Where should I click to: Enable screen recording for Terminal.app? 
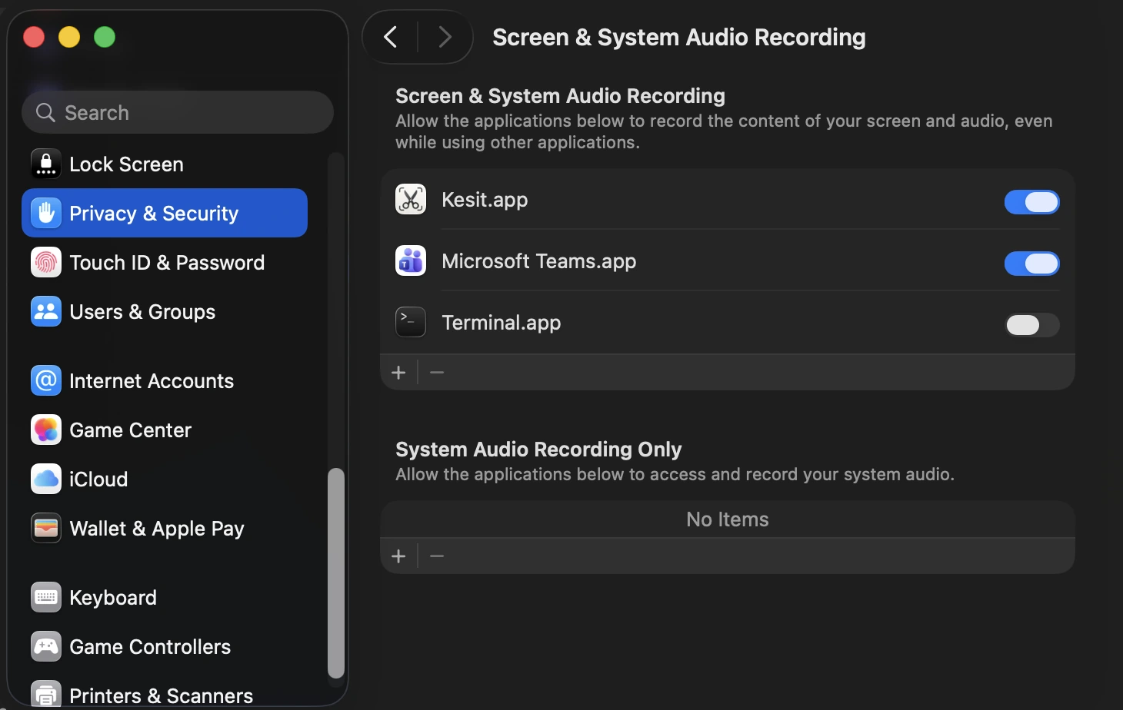click(x=1031, y=325)
